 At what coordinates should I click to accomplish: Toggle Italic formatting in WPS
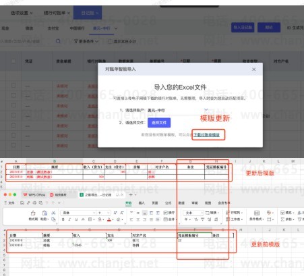pyautogui.click(x=69, y=219)
